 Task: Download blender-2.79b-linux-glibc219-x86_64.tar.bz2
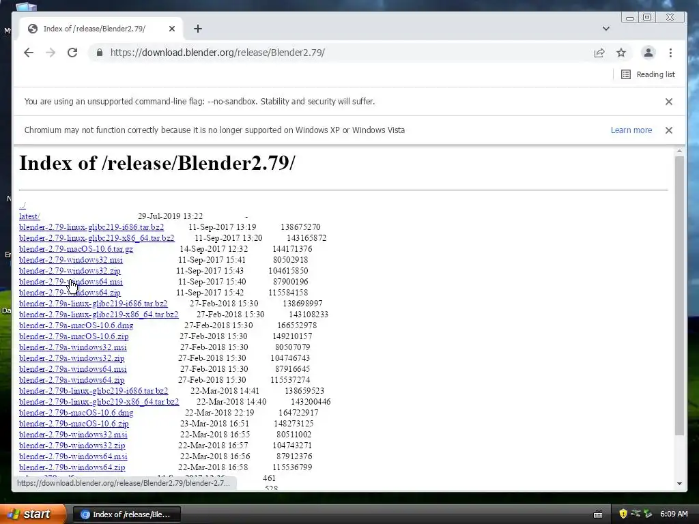point(99,402)
